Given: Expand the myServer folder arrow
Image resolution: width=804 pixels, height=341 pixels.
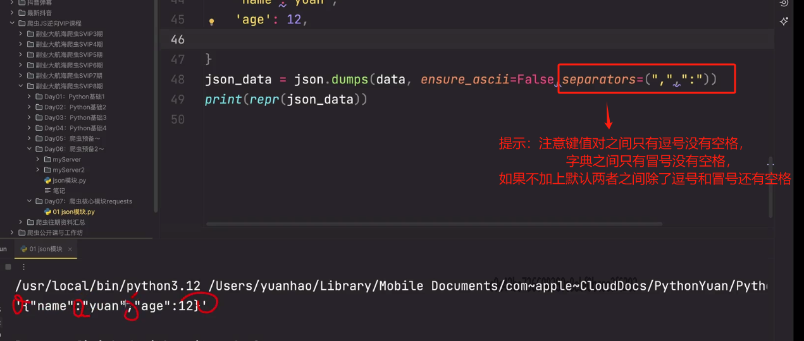Looking at the screenshot, I should pos(38,160).
